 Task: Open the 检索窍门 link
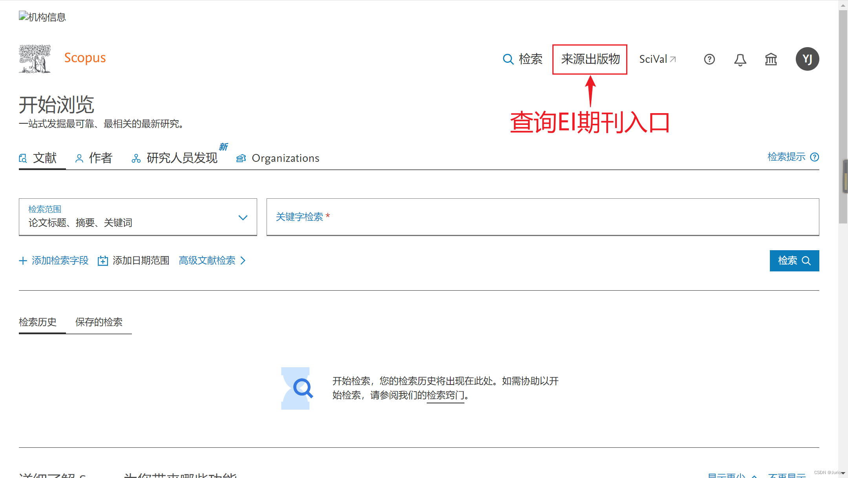[x=445, y=395]
